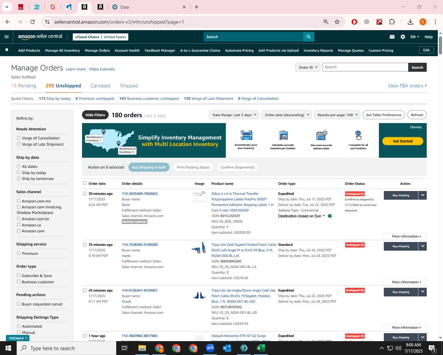Open Chrome profile avatar E
This screenshot has width=443, height=355.
click(423, 22)
